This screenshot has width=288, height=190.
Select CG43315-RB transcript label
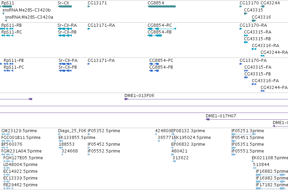[257, 39]
